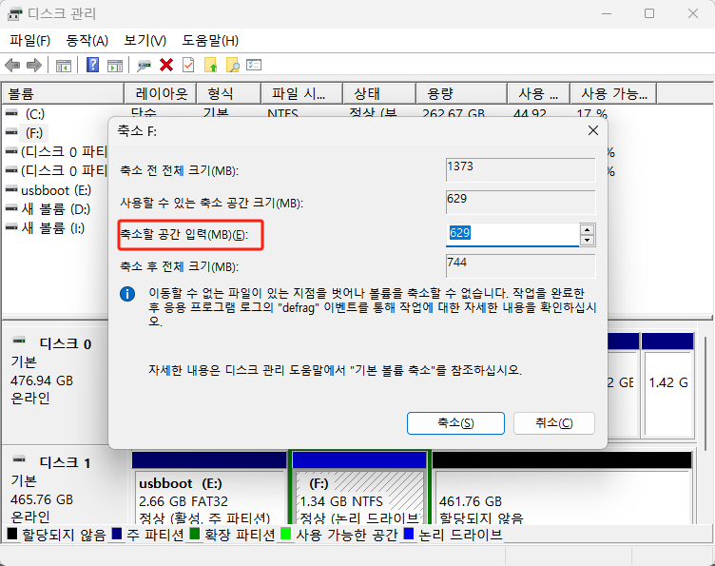Click the available shrink space field showing 629

[x=521, y=202]
